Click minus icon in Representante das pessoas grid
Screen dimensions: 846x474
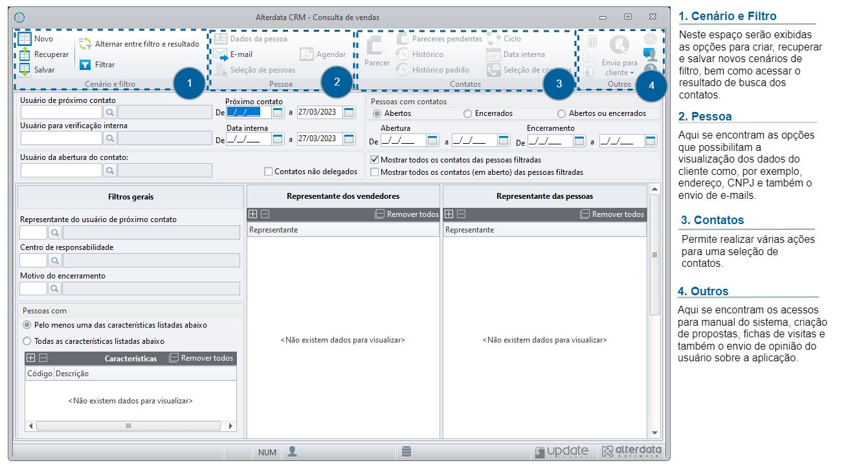tap(461, 214)
